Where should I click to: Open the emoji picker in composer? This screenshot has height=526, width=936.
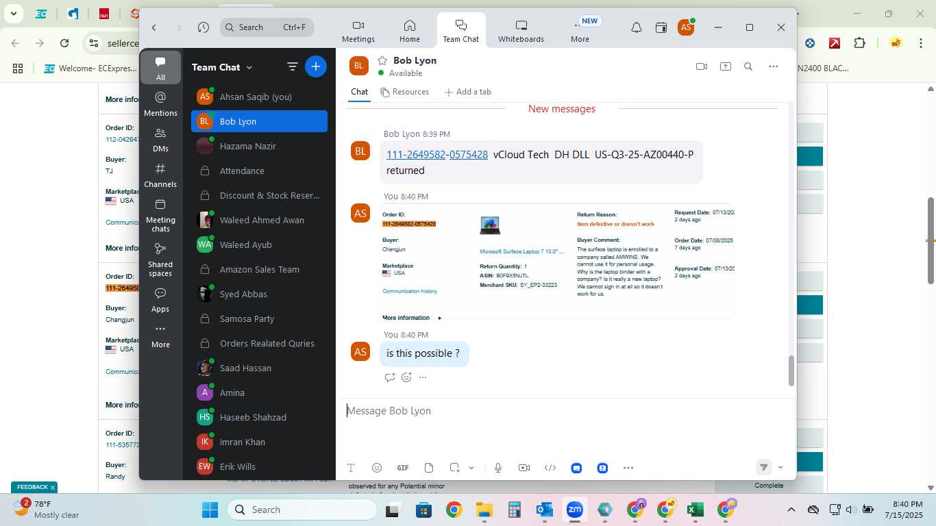377,468
